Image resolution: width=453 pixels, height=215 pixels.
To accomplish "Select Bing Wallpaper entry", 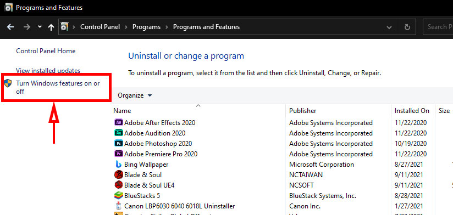I will [x=146, y=165].
